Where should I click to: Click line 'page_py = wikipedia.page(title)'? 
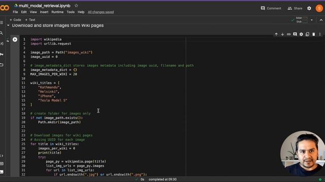pos(76,161)
